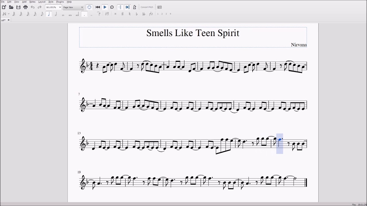Print the score using the printer icon
This screenshot has height=206, width=367.
coord(25,7)
